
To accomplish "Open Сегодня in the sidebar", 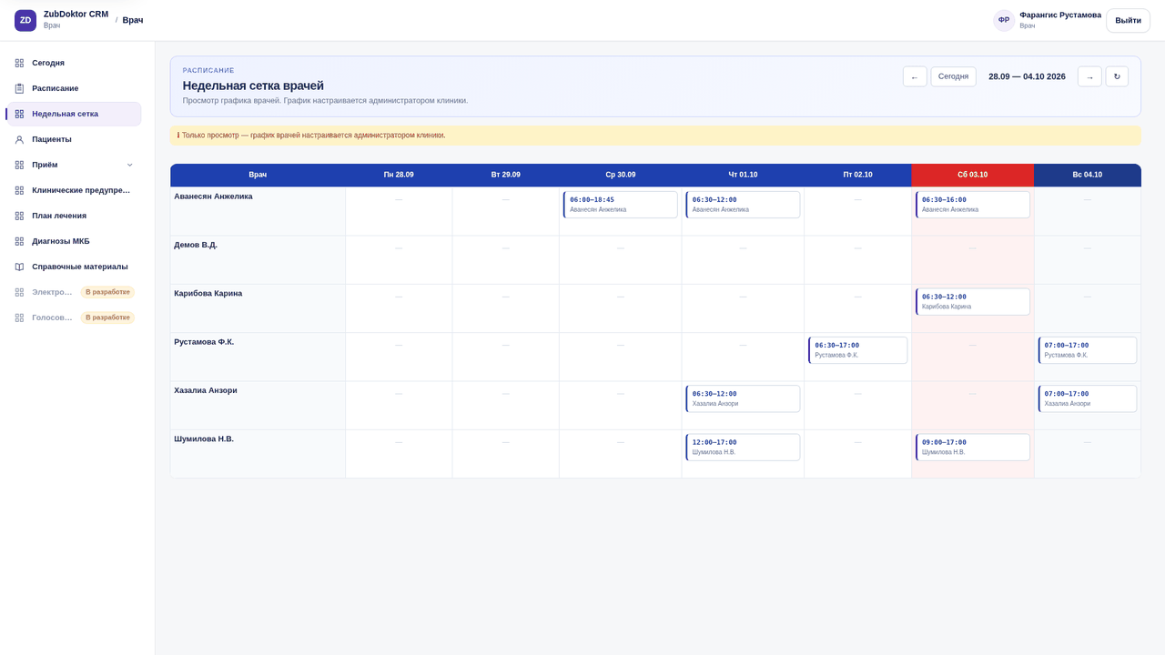I will 73,63.
